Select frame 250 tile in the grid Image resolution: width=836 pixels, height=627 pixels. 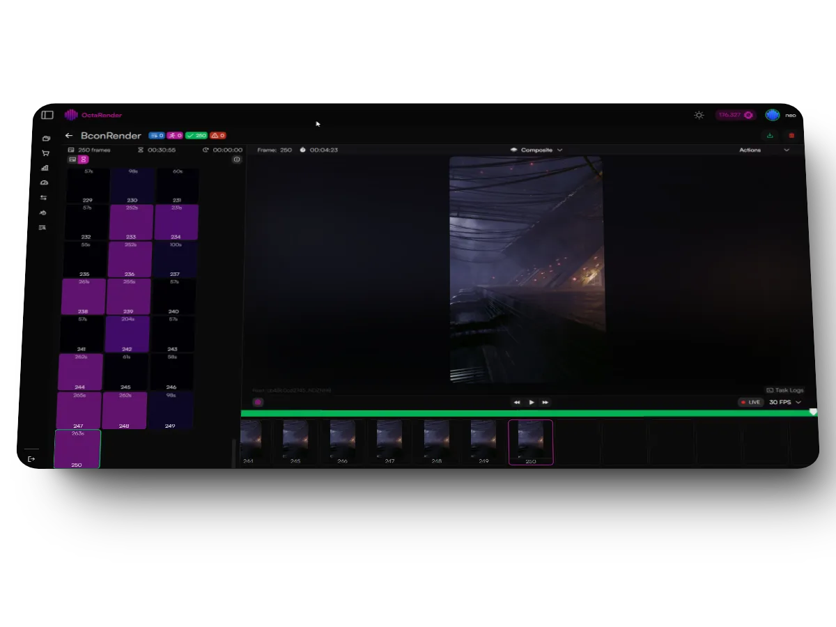tap(77, 449)
